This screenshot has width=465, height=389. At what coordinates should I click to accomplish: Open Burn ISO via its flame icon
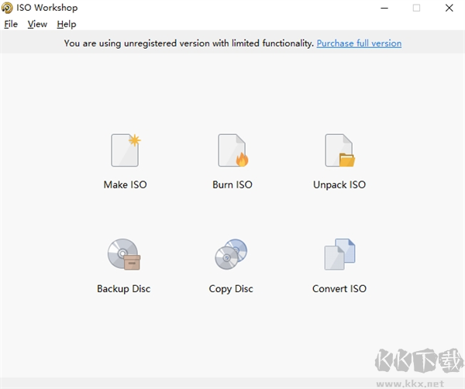pos(232,150)
